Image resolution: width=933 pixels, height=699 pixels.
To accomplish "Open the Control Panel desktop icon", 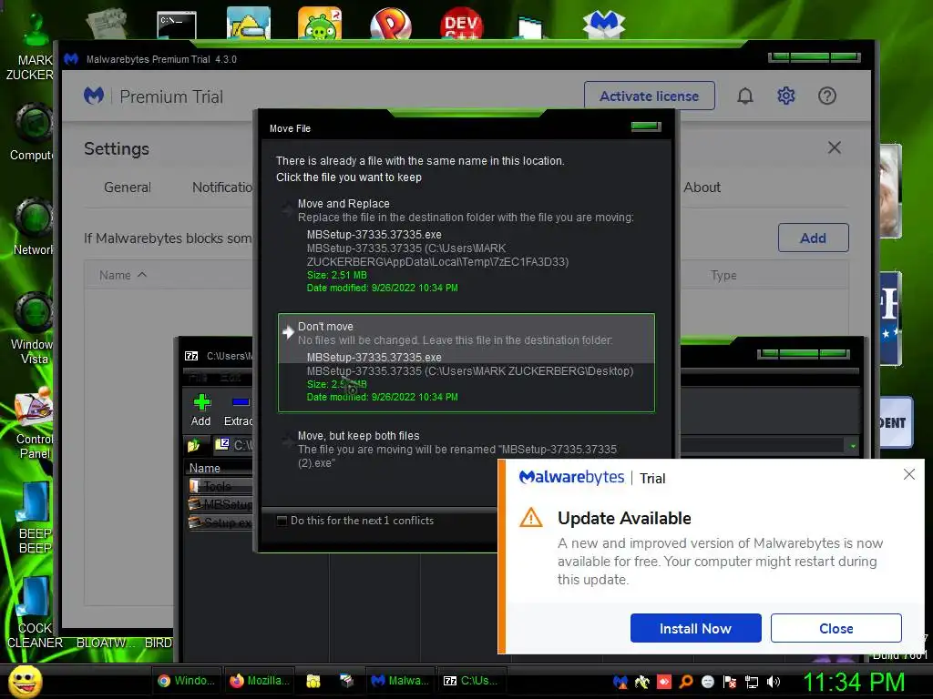I will tap(35, 423).
